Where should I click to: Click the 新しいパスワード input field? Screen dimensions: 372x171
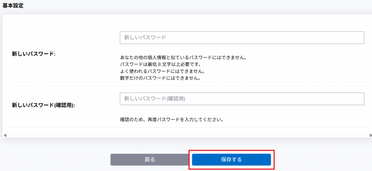tap(242, 38)
